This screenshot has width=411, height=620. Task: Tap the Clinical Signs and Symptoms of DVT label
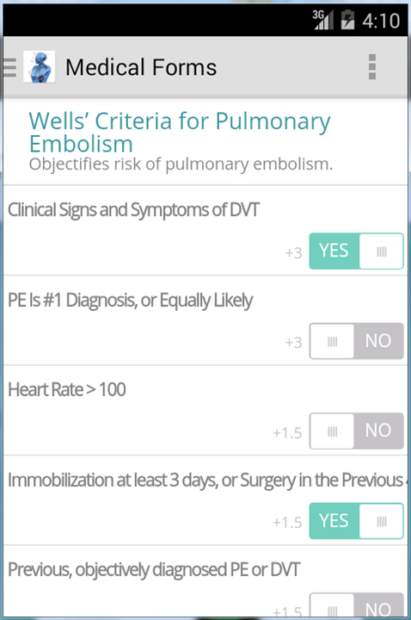tap(134, 210)
